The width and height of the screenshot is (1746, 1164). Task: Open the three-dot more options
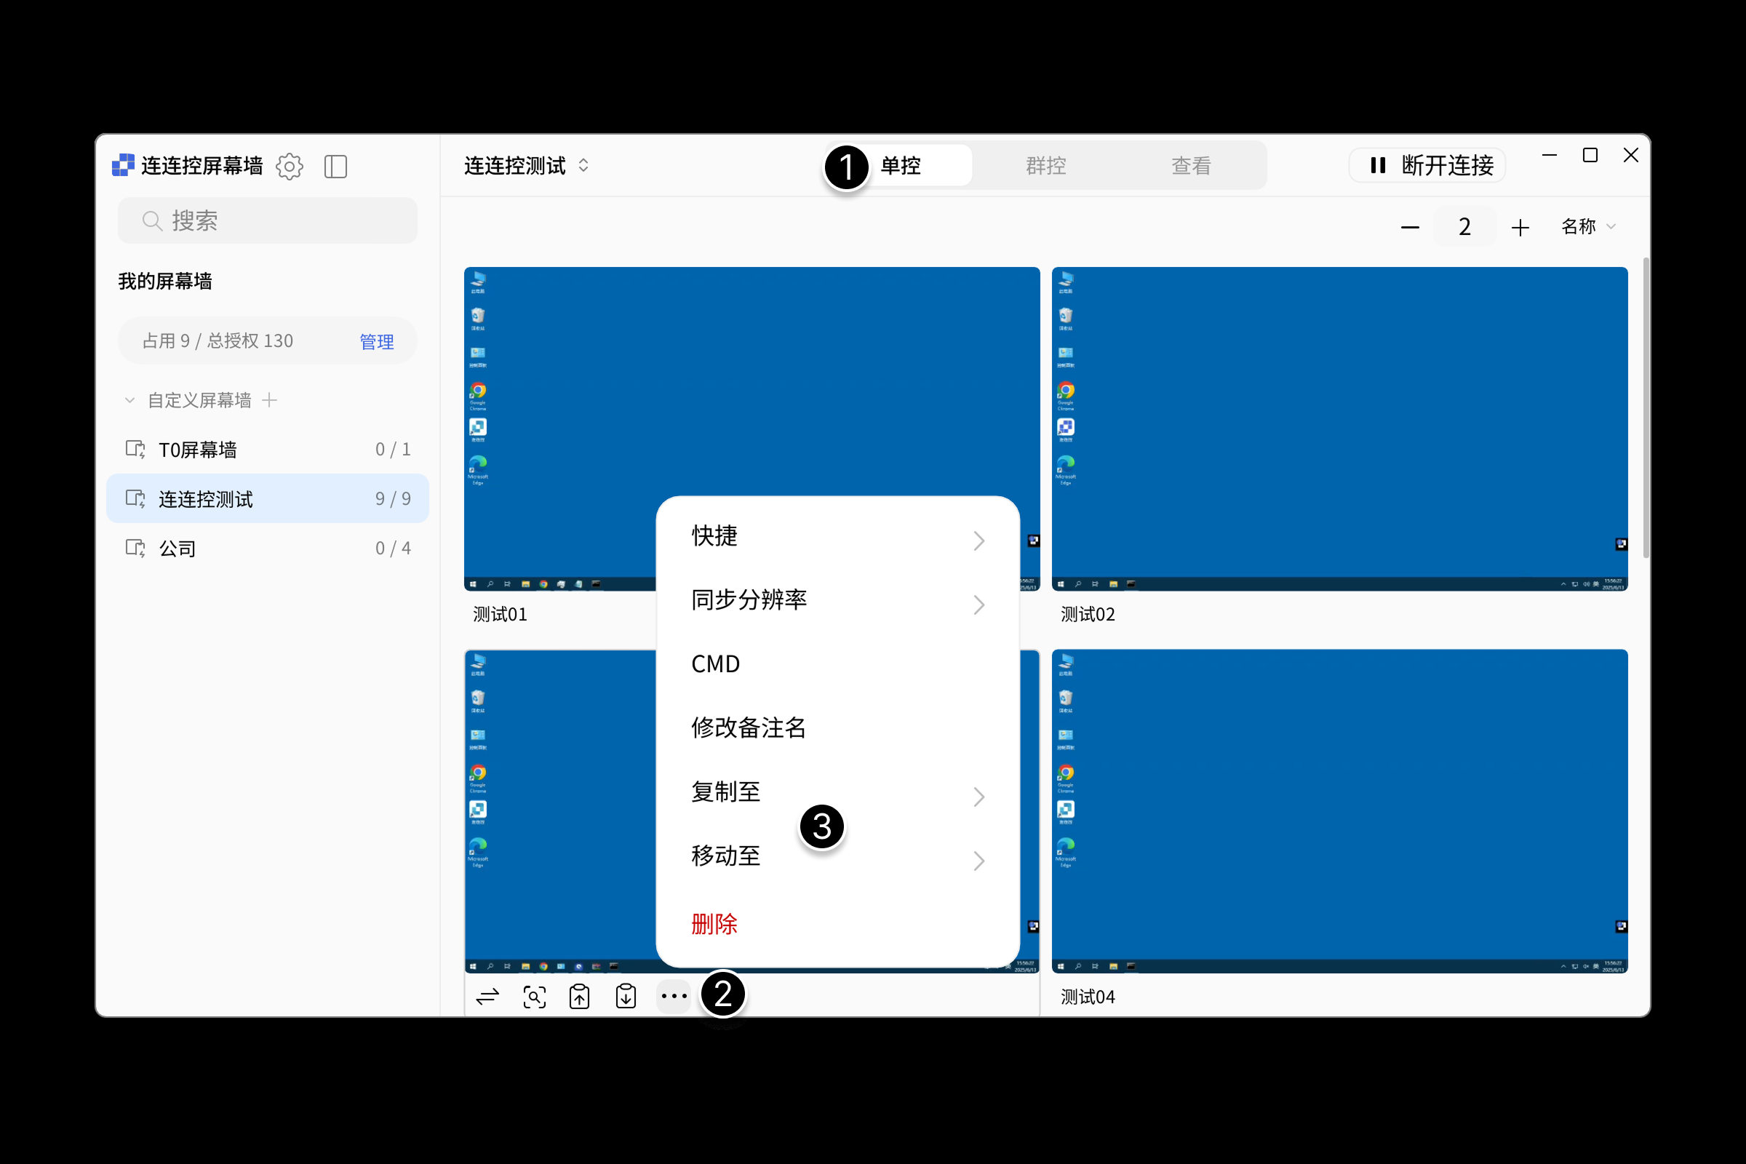[674, 996]
